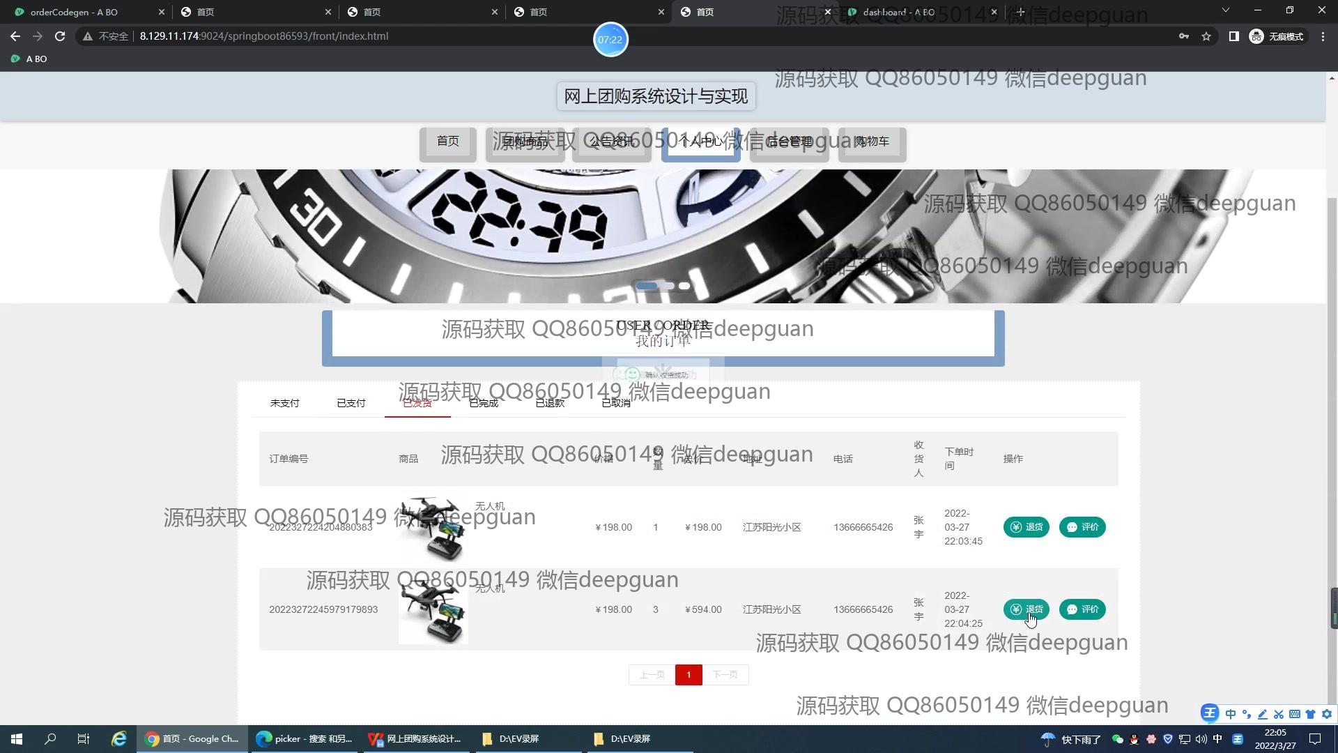Click 评价 for the first order
Viewport: 1338px width, 753px height.
(x=1082, y=527)
